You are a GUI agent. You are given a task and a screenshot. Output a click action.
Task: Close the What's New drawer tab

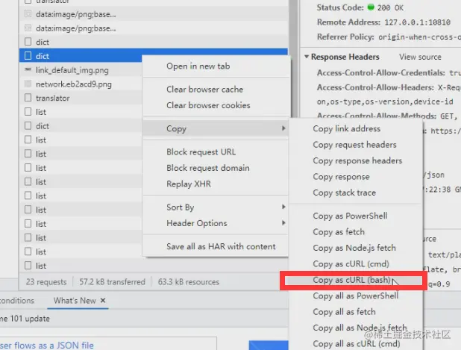[x=103, y=300]
